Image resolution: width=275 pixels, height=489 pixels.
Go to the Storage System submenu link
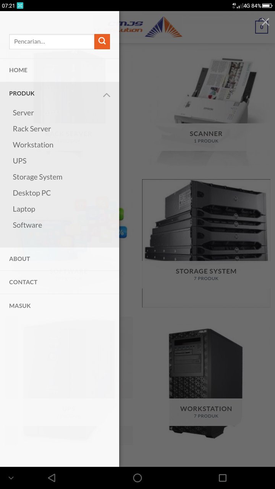tap(37, 177)
